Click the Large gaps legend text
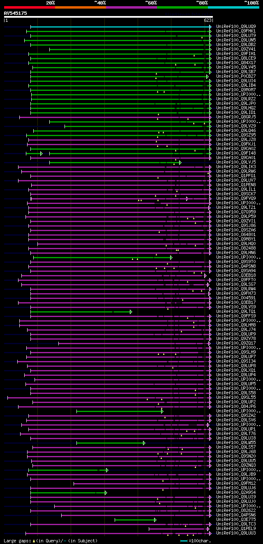The height and width of the screenshot is (544, 263). (51, 541)
